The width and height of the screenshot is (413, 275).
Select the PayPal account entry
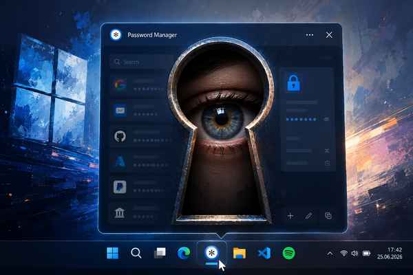tap(140, 187)
